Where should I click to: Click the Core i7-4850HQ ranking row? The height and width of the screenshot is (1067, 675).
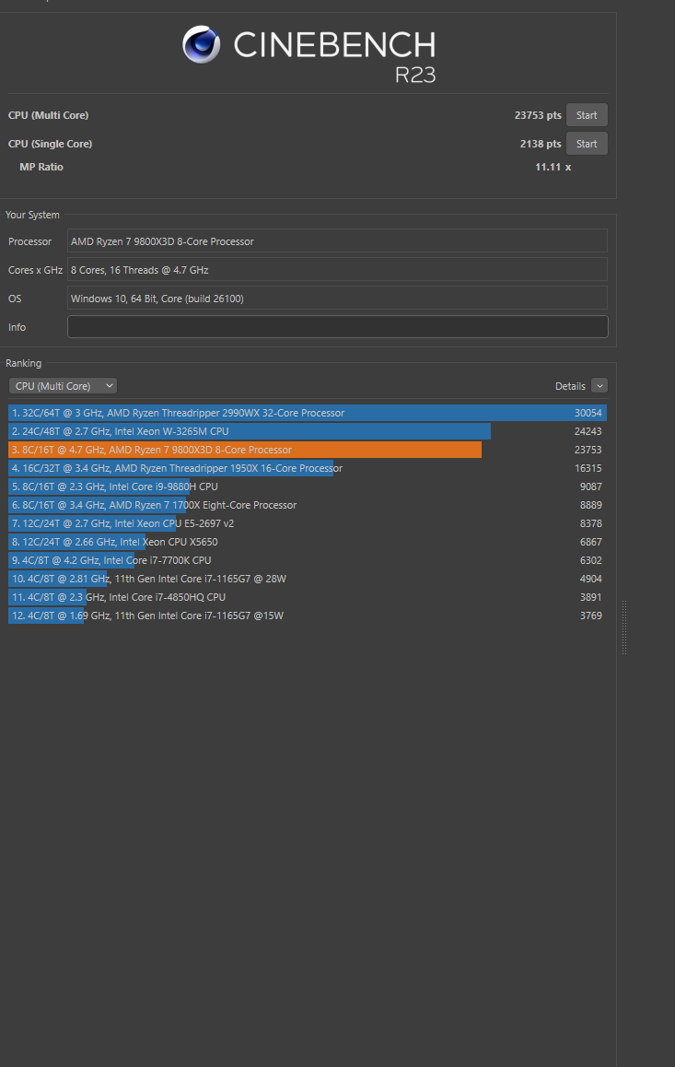tap(307, 597)
